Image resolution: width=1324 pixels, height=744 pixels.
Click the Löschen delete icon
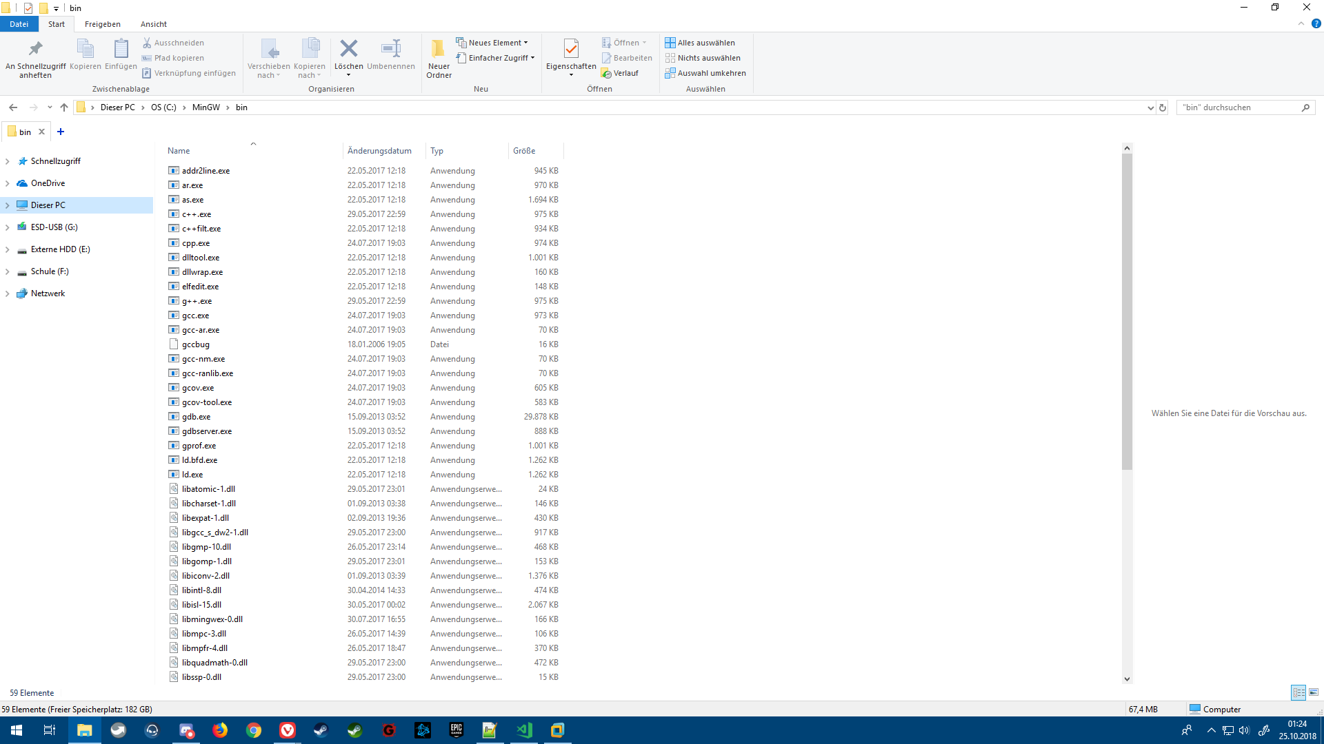[x=348, y=48]
